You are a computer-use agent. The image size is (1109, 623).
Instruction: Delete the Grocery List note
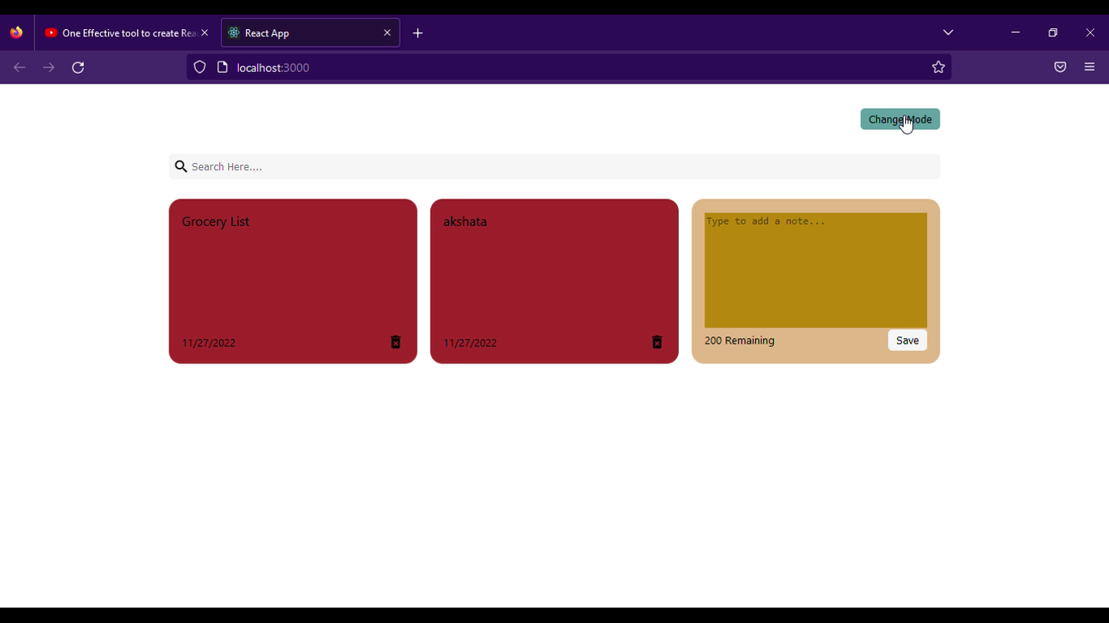[x=395, y=342]
